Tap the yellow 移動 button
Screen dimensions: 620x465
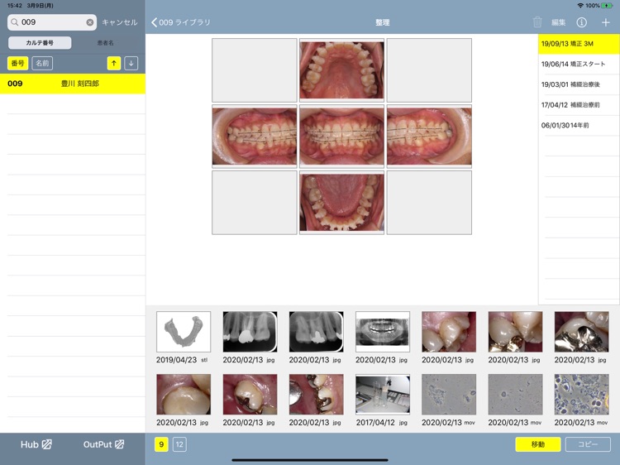point(538,444)
